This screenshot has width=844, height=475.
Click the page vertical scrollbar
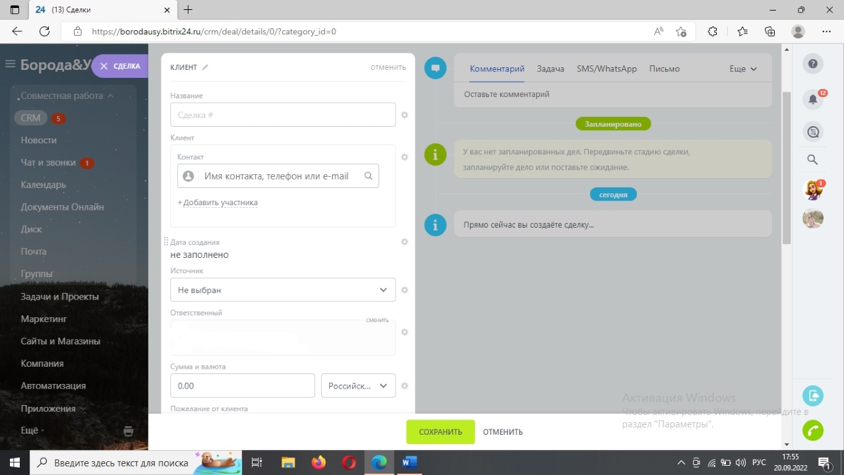pyautogui.click(x=786, y=168)
